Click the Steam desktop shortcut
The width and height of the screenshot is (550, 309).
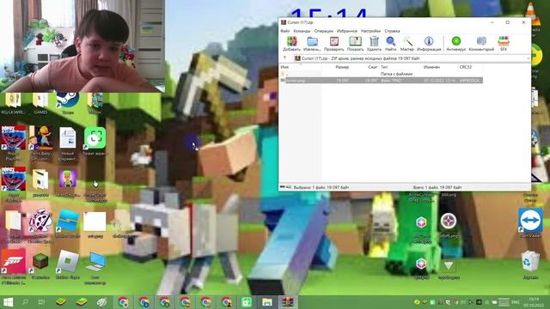(67, 103)
